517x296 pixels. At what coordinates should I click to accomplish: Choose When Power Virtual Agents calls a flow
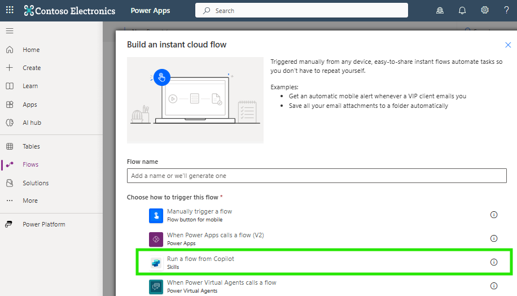(221, 286)
